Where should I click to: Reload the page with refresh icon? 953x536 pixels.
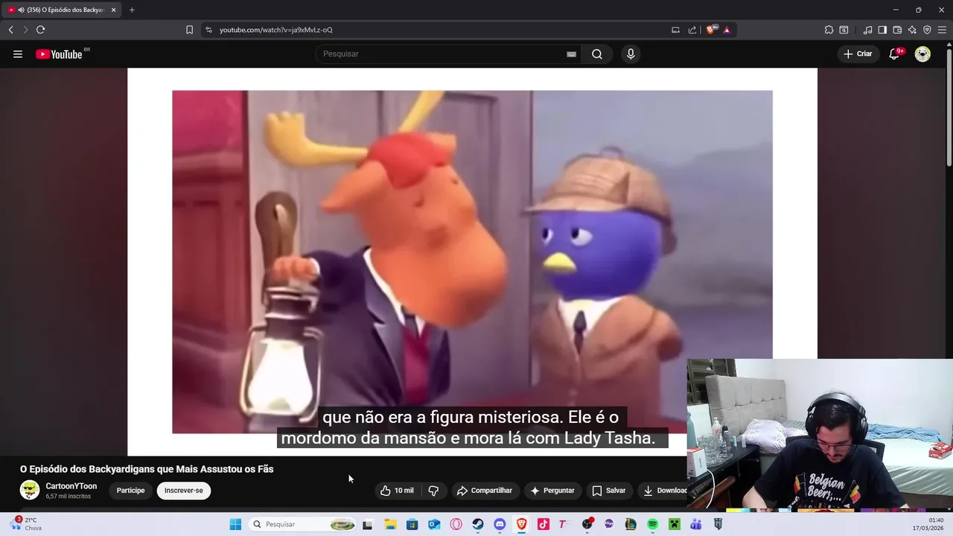pos(40,30)
